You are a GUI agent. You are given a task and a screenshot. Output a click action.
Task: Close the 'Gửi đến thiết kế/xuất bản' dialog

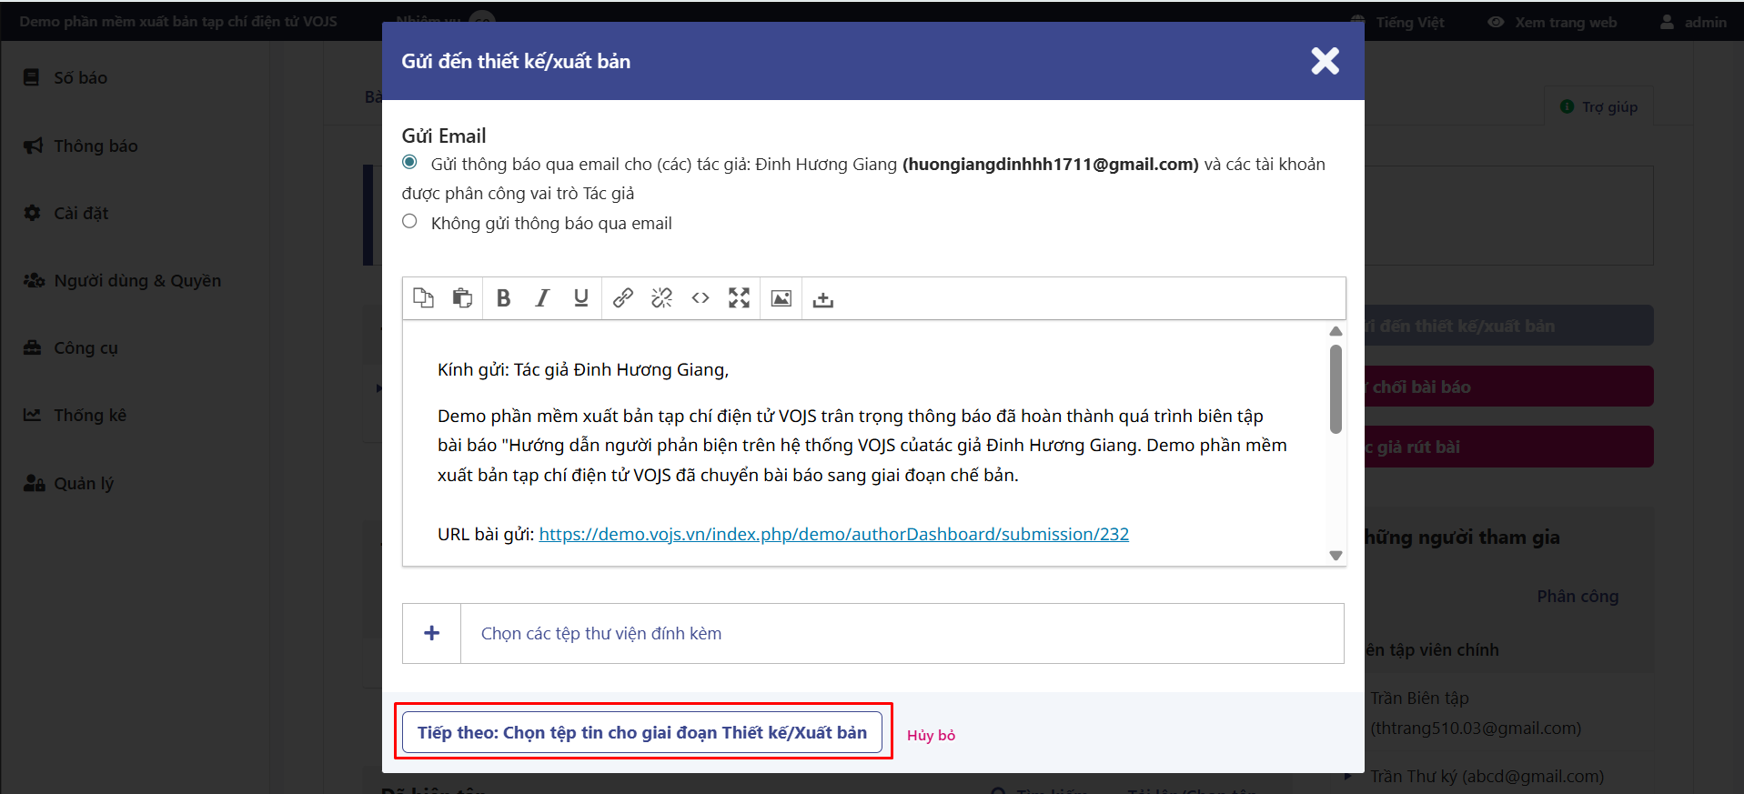coord(1325,61)
